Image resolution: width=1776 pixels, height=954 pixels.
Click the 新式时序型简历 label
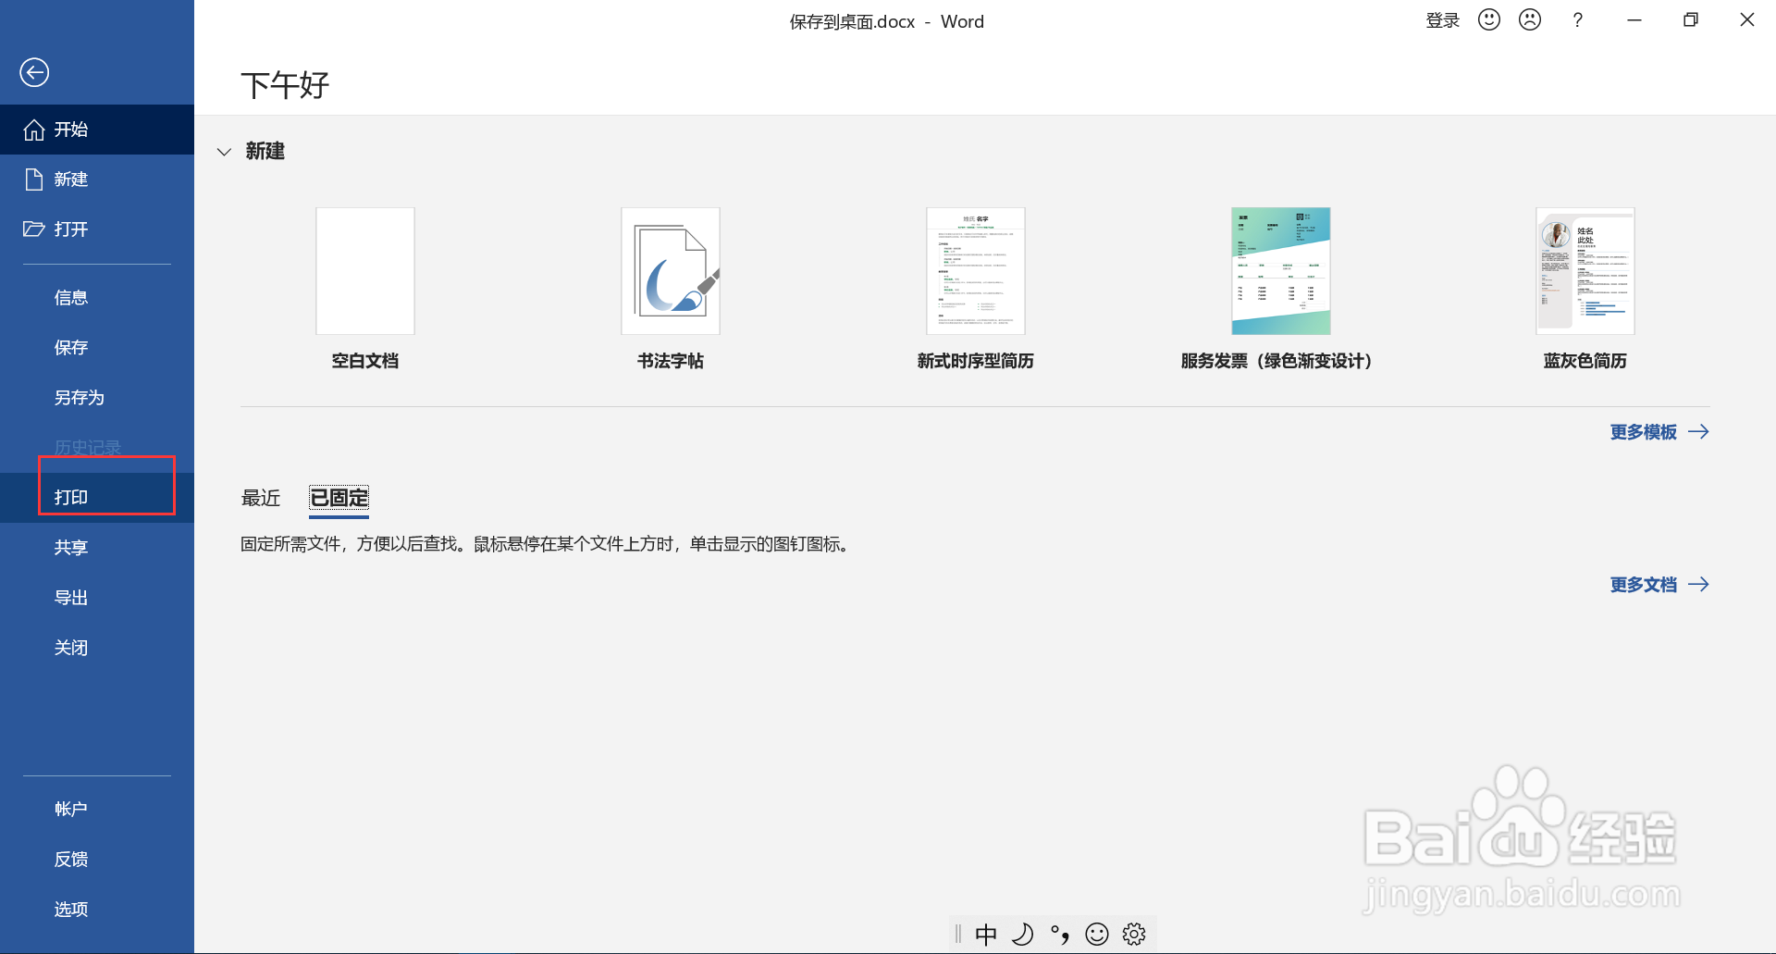(976, 361)
